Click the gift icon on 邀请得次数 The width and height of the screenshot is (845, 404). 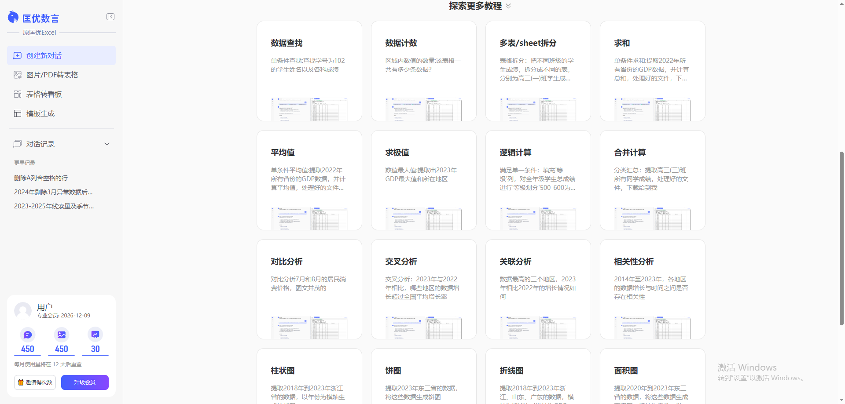(20, 382)
